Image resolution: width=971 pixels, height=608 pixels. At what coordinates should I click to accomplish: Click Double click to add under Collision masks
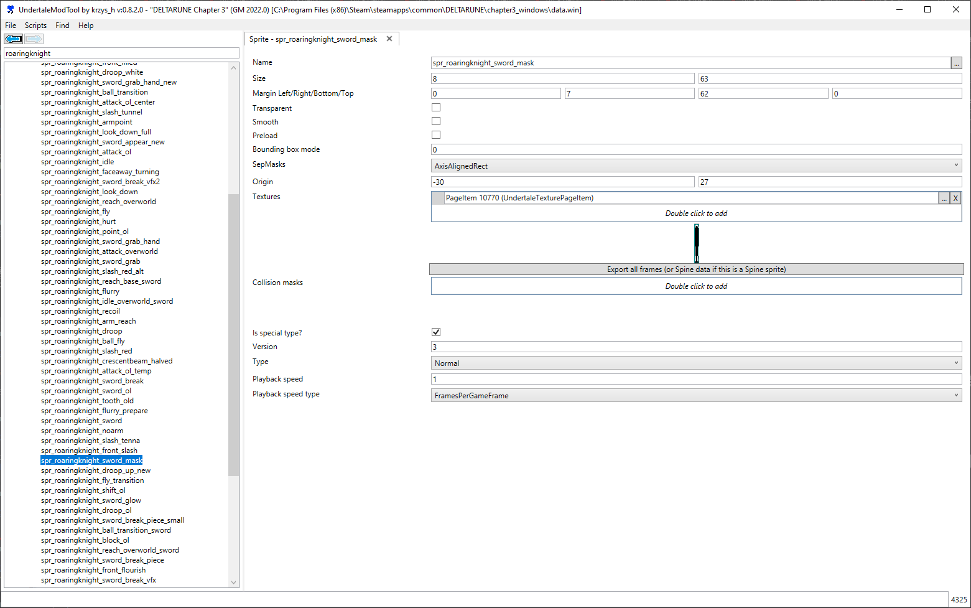[x=696, y=286]
